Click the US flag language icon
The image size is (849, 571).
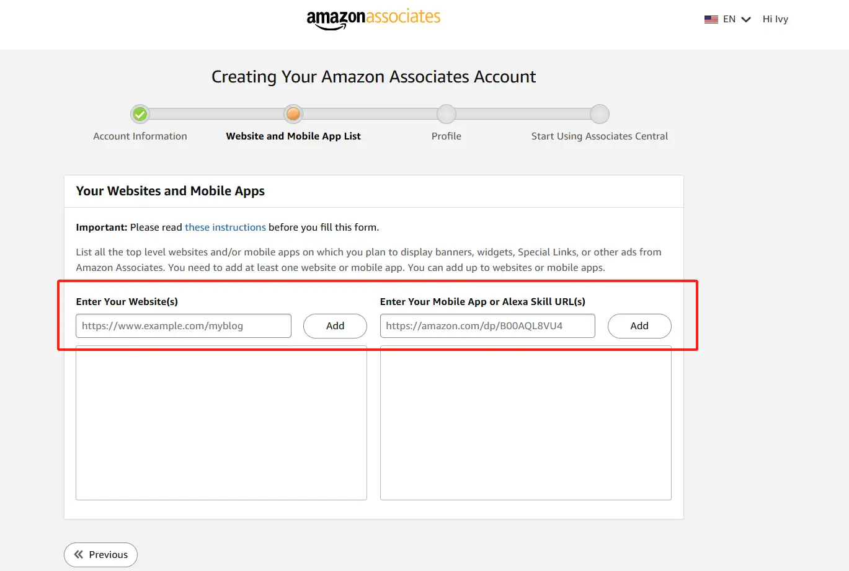coord(711,19)
